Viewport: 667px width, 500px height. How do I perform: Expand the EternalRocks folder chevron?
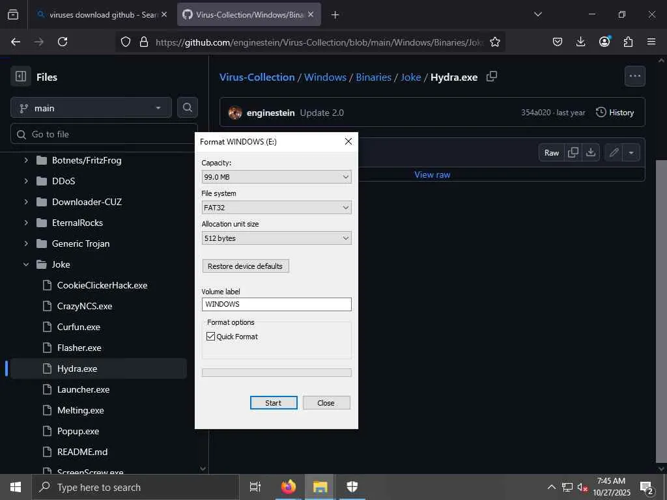[26, 223]
